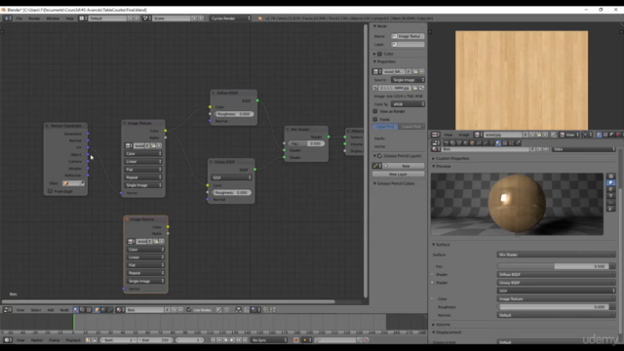Open node editor Add menu
Screen dimensions: 624x351
tap(51, 310)
